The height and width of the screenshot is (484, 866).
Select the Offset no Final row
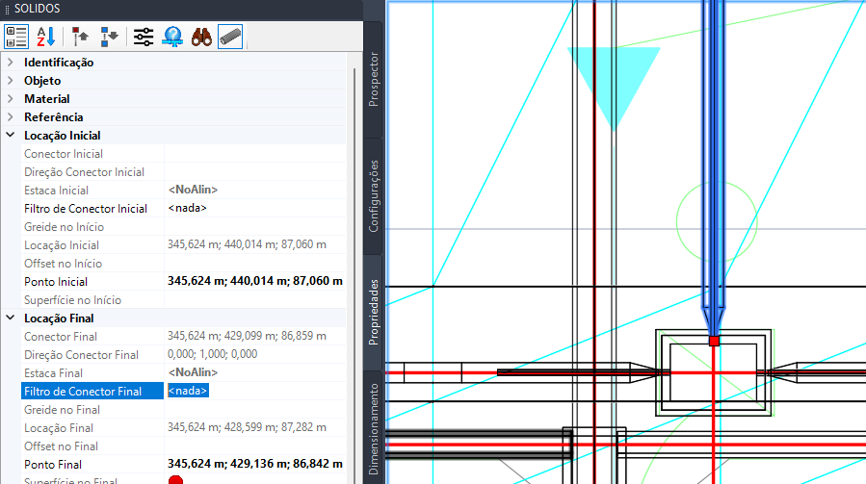click(183, 446)
